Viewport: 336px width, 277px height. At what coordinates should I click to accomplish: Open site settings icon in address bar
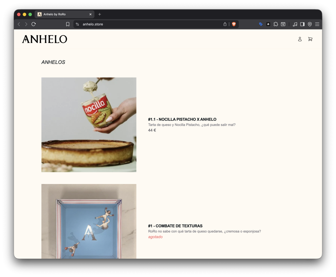click(77, 24)
